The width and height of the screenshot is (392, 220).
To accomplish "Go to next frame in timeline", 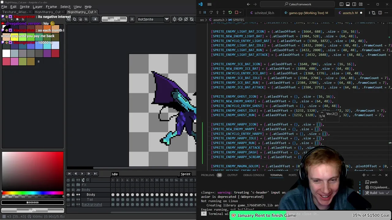I will 89,174.
